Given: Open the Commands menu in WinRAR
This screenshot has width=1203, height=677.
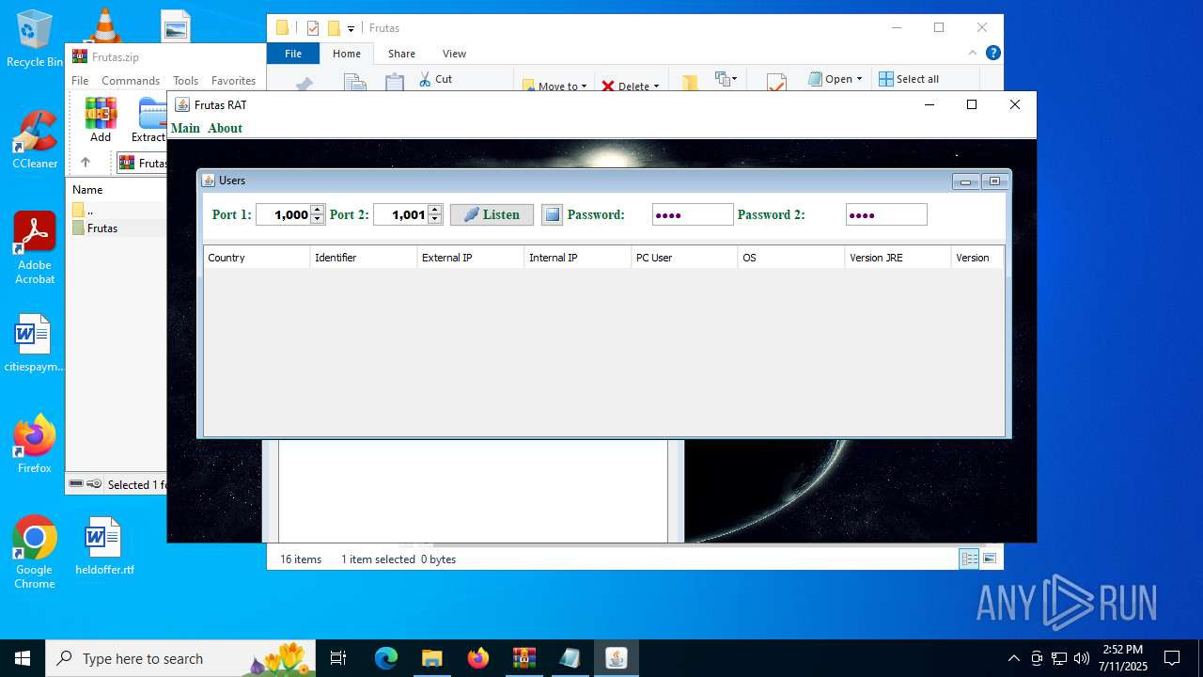Looking at the screenshot, I should (131, 80).
